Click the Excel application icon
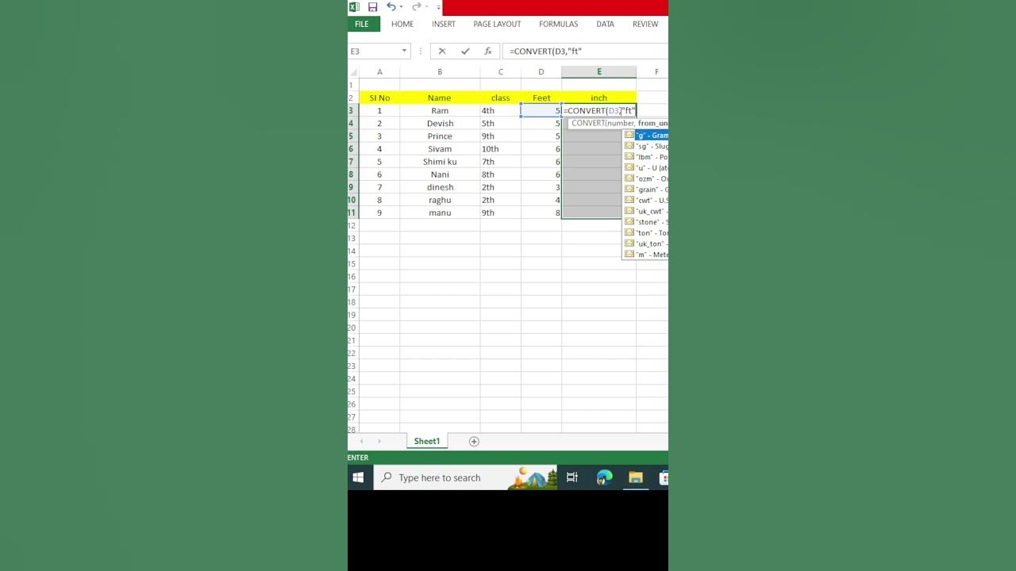Viewport: 1016px width, 571px height. click(354, 7)
